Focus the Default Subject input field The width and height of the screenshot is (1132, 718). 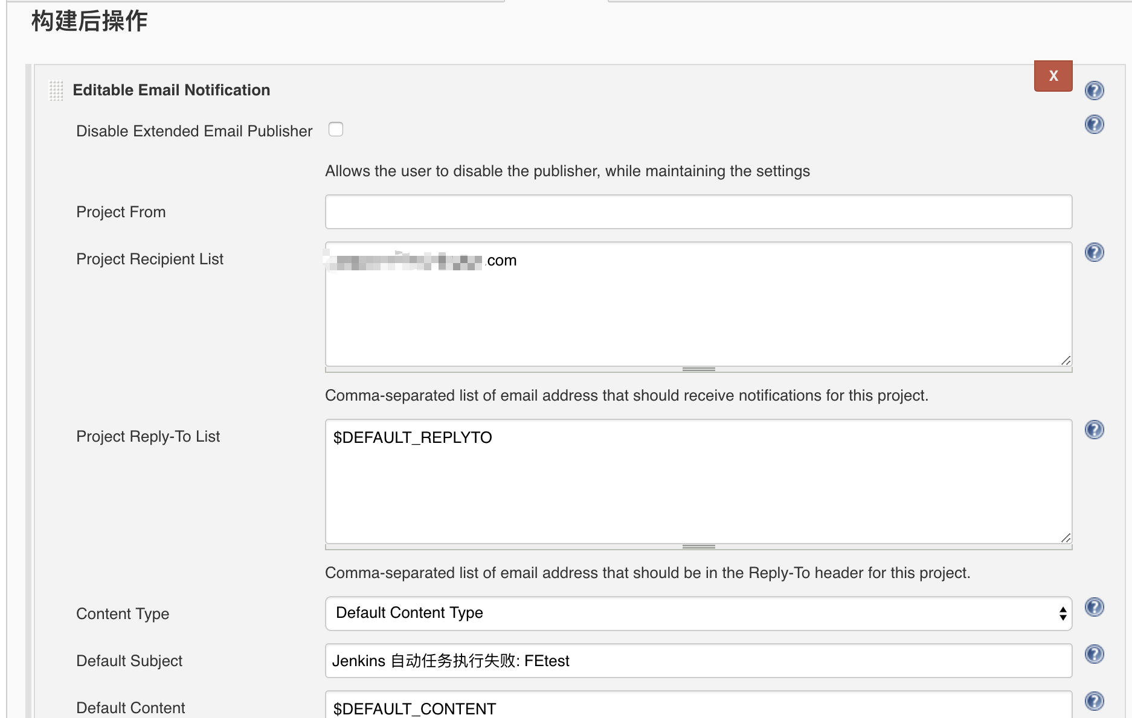point(698,661)
